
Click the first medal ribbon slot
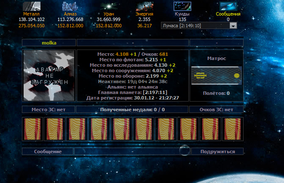[32, 129]
